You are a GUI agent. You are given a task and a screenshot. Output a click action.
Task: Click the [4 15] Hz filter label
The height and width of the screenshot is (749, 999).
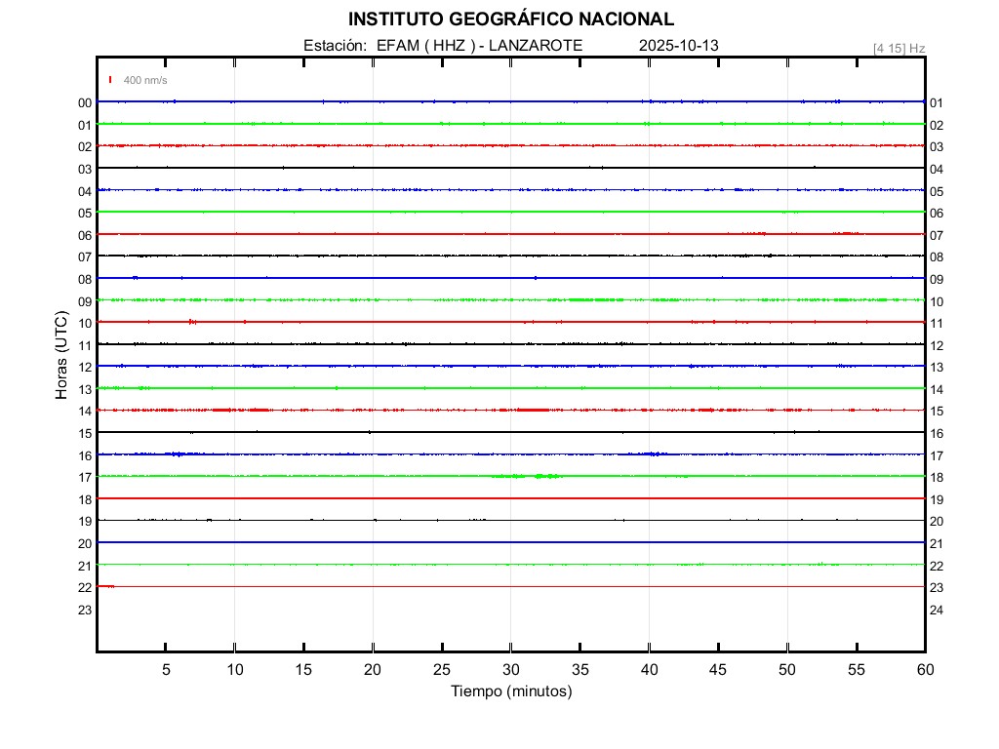click(899, 48)
